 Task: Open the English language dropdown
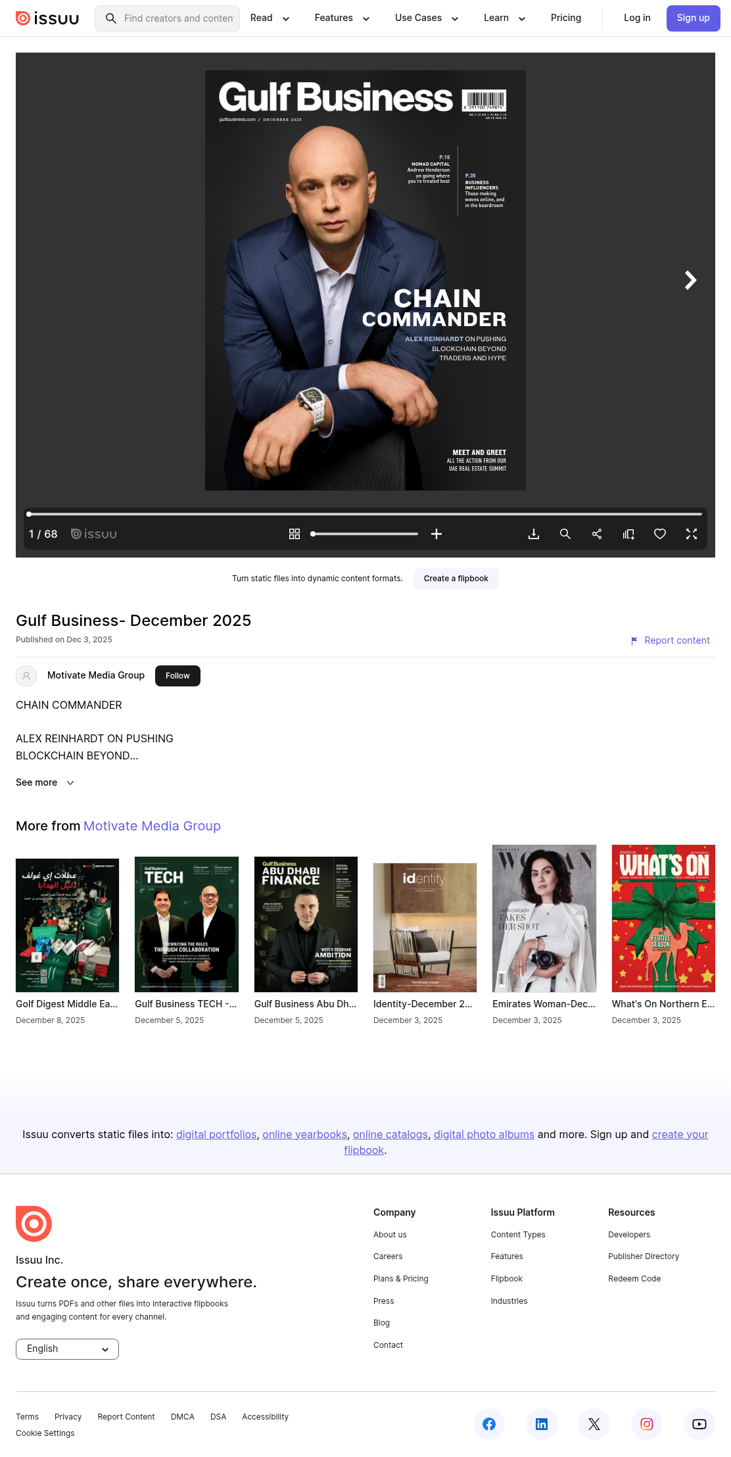tap(67, 1349)
